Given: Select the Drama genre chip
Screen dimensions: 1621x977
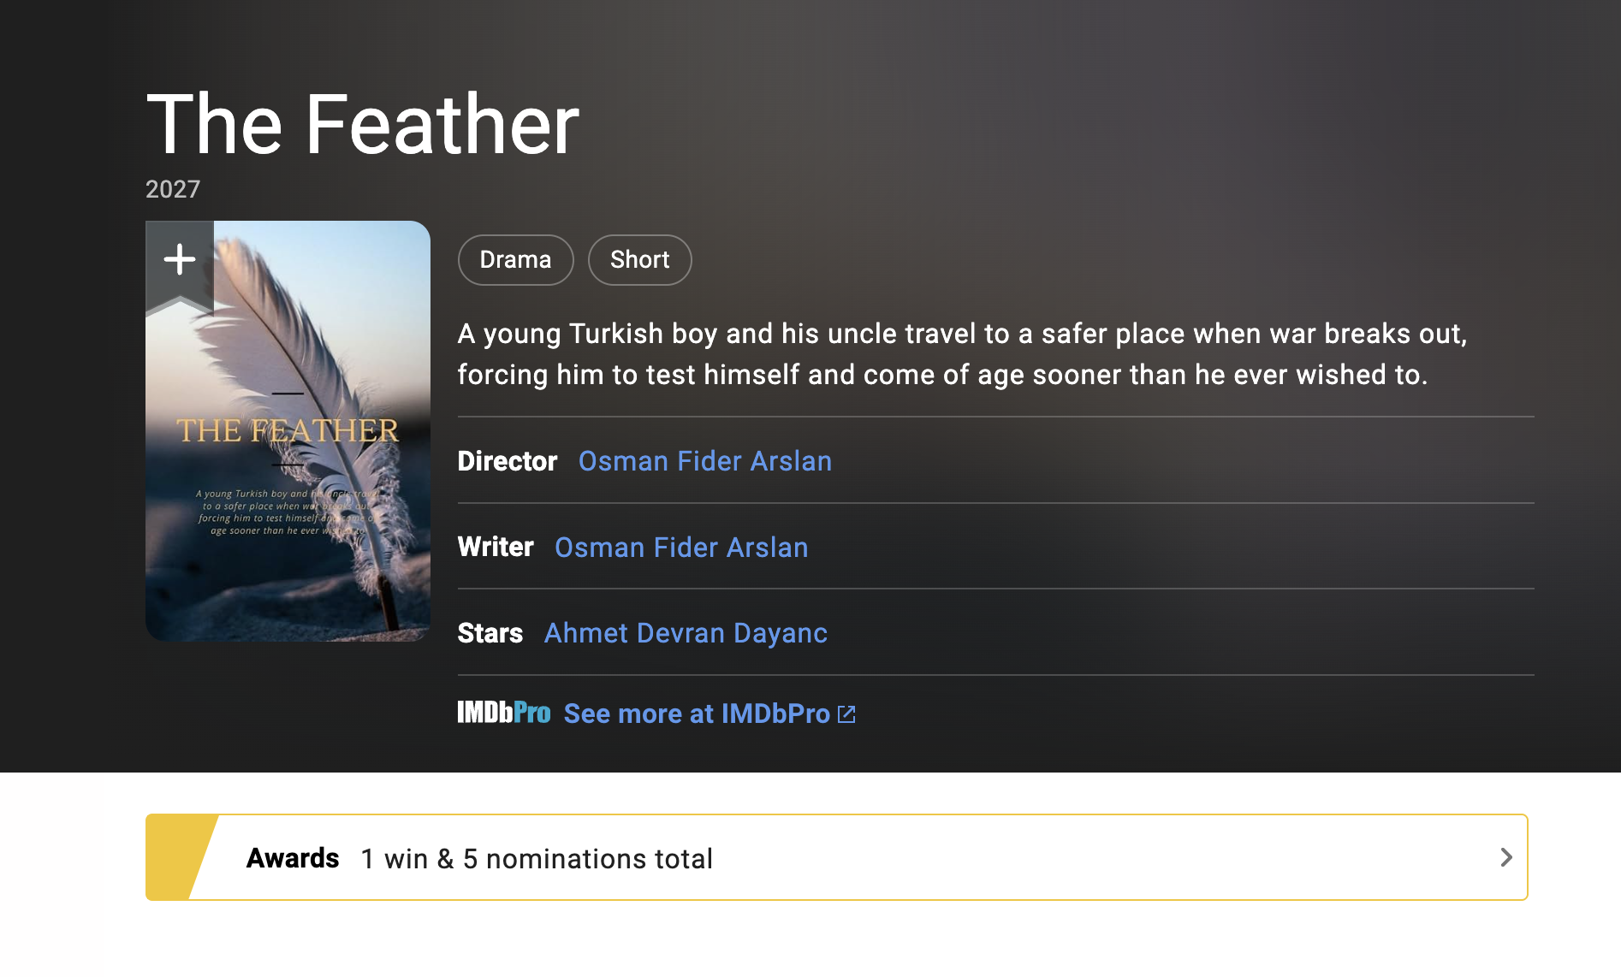Looking at the screenshot, I should (515, 260).
